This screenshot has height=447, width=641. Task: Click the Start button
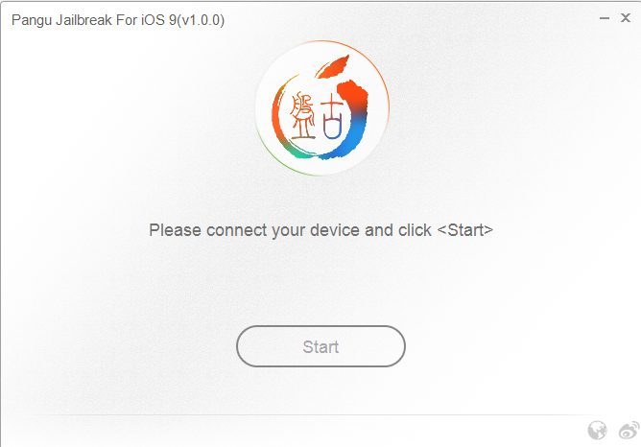[320, 346]
